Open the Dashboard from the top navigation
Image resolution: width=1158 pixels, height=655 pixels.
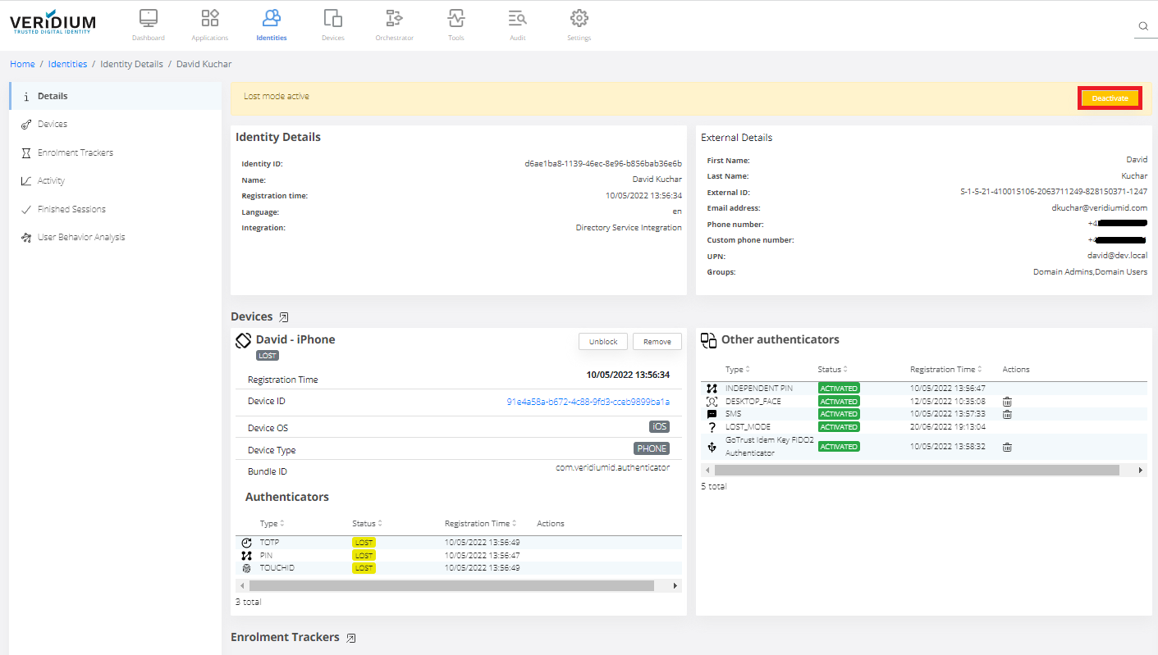point(148,18)
